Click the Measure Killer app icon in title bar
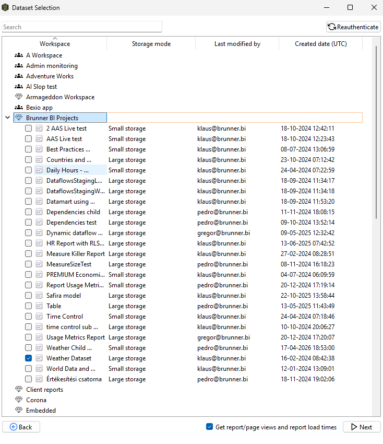The image size is (383, 444). (5, 8)
